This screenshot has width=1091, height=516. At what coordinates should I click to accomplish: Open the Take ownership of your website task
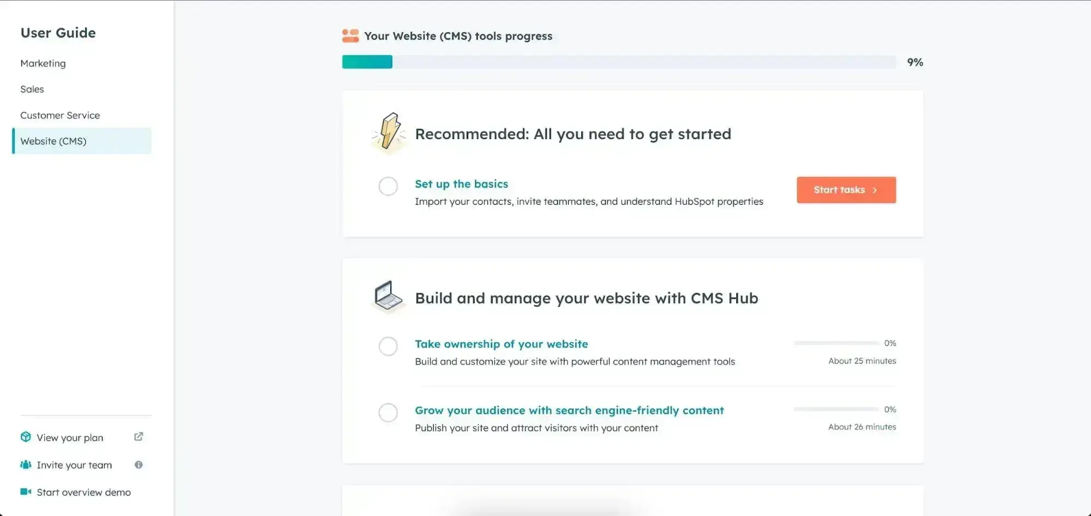(x=501, y=343)
